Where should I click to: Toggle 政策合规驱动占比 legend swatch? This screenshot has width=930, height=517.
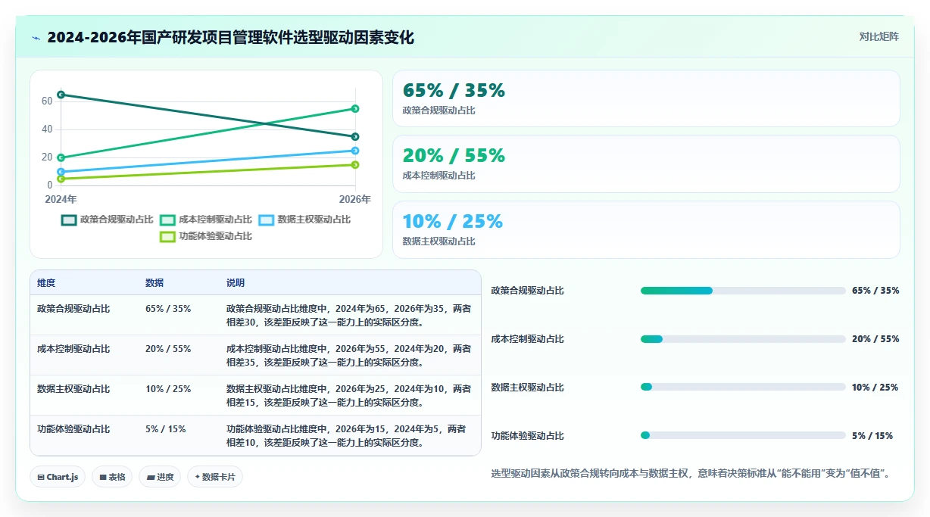pos(69,220)
